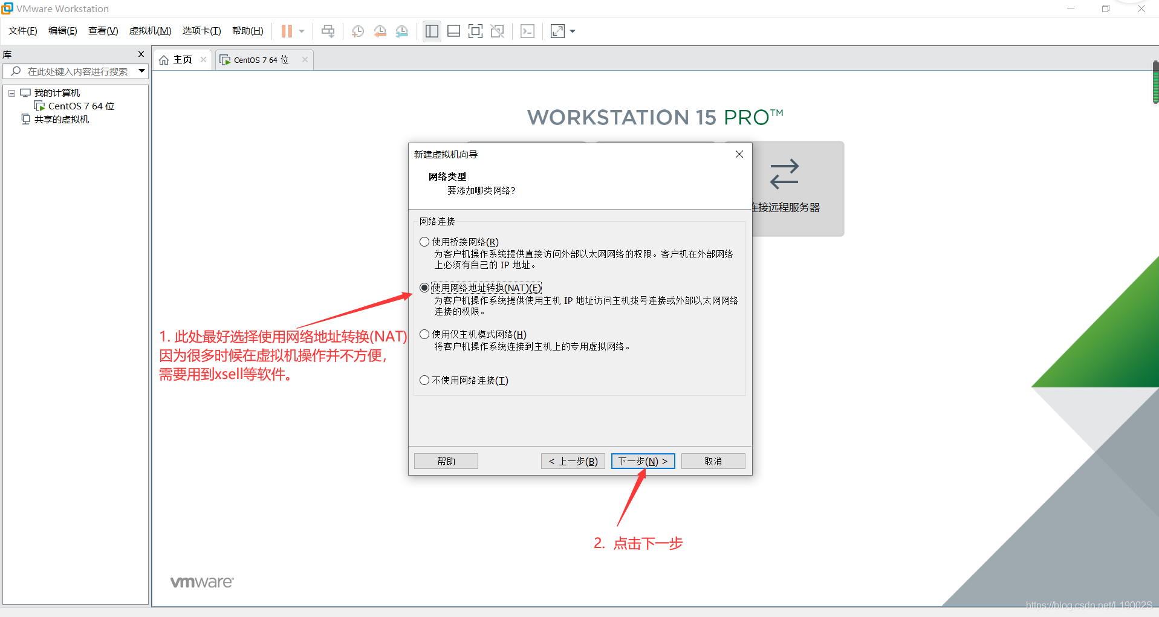Open the 文件(F) menu
Screen dimensions: 1159x617
coord(23,31)
